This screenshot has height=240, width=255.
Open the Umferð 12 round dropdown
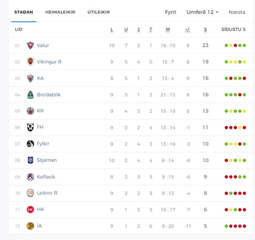coord(202,12)
